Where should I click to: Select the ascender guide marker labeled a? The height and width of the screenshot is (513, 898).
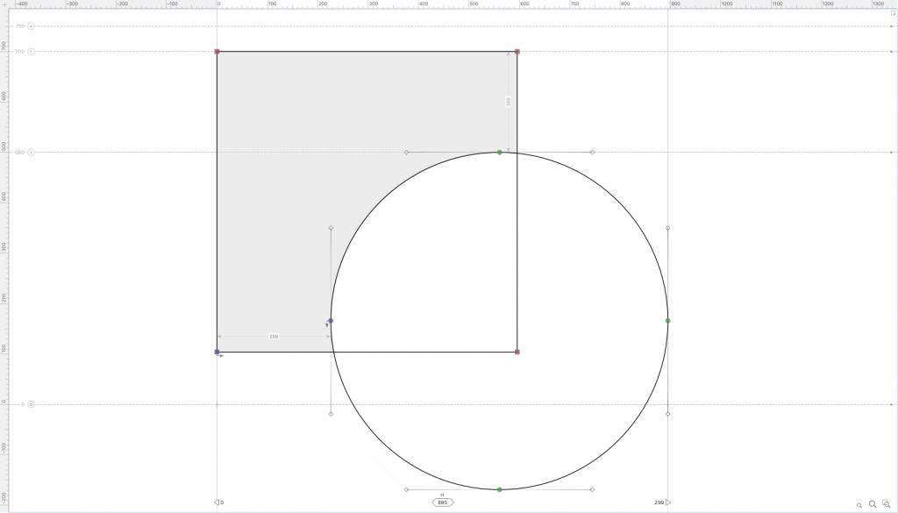[31, 26]
